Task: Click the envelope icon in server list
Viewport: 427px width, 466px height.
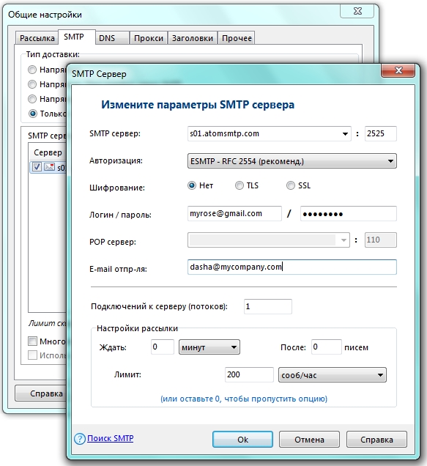Action: pyautogui.click(x=50, y=167)
